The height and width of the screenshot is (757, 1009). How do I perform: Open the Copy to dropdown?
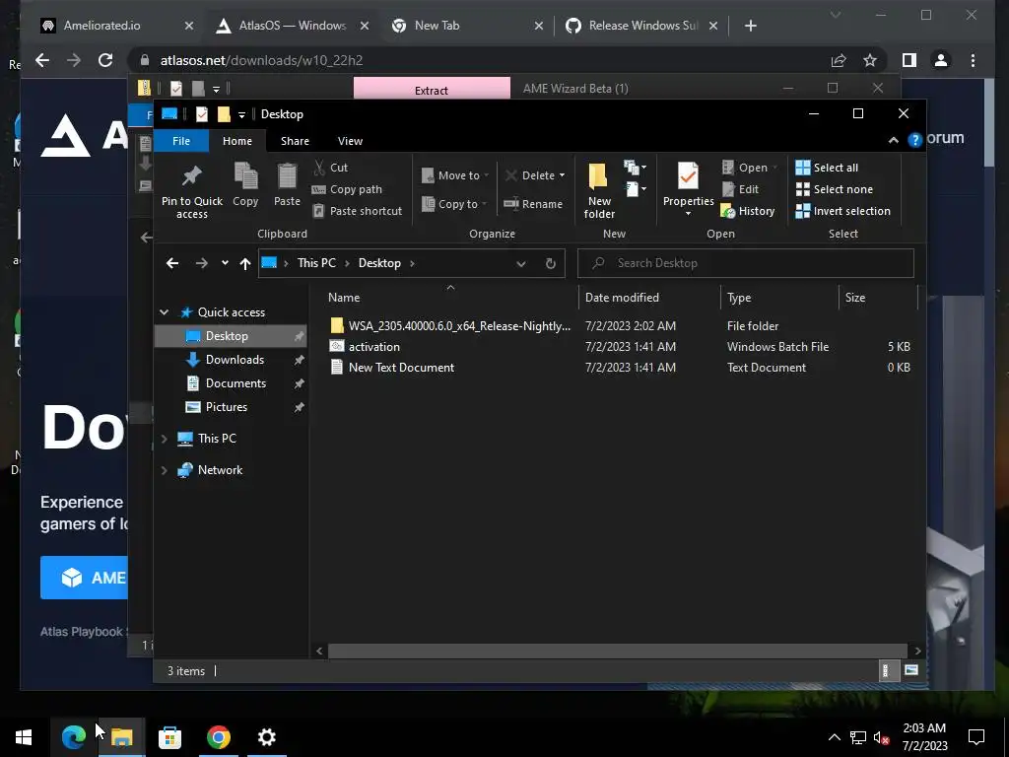(454, 204)
